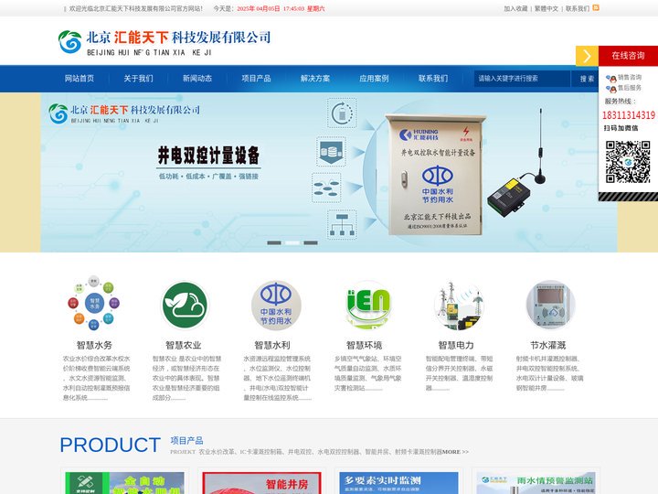Switch to 繁體中文 language link
Image resolution: width=658 pixels, height=494 pixels.
click(x=546, y=8)
